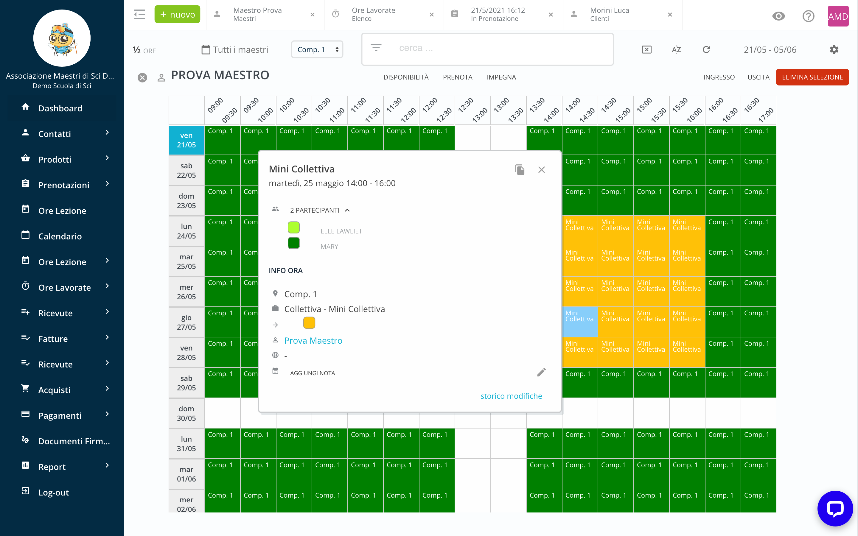Click the cerca search input field

(x=496, y=48)
